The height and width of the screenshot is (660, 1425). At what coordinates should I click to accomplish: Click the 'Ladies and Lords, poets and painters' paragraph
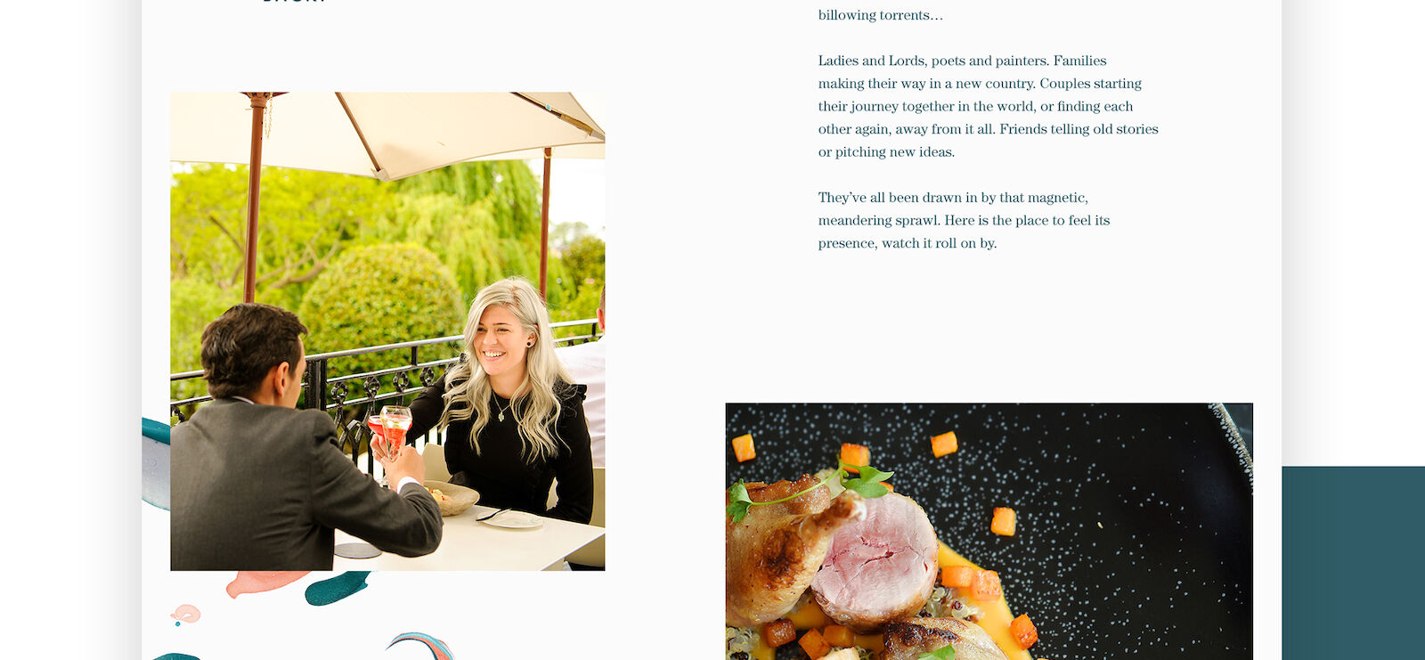989,106
